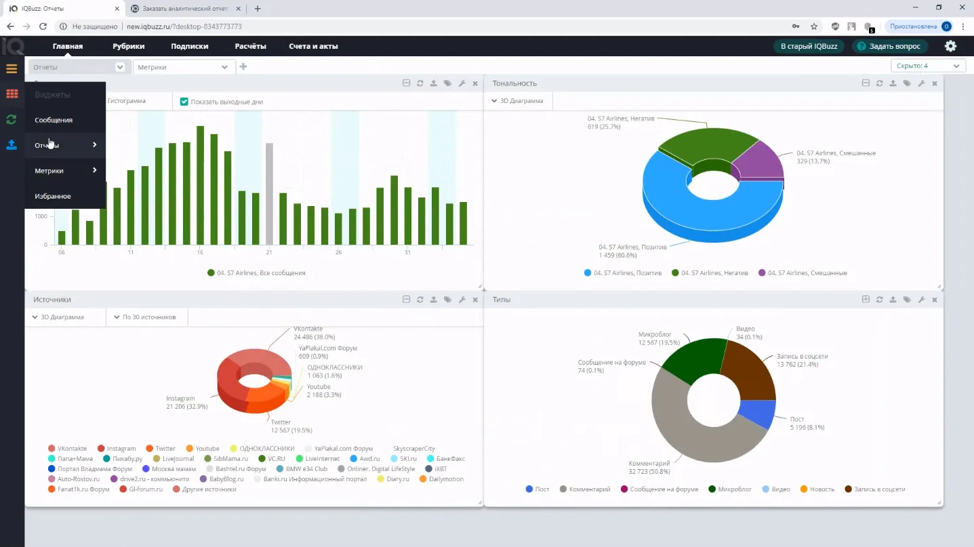Refresh the Типы widget
This screenshot has height=547, width=974.
tap(879, 300)
